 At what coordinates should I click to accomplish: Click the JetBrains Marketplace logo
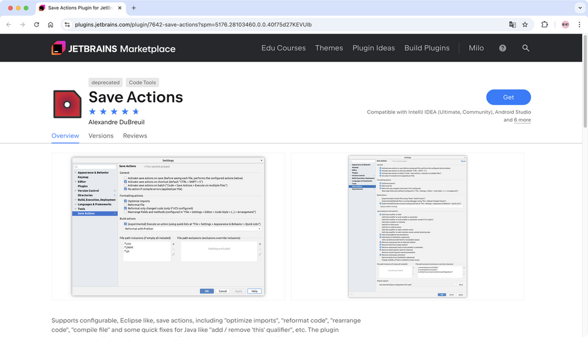click(113, 48)
